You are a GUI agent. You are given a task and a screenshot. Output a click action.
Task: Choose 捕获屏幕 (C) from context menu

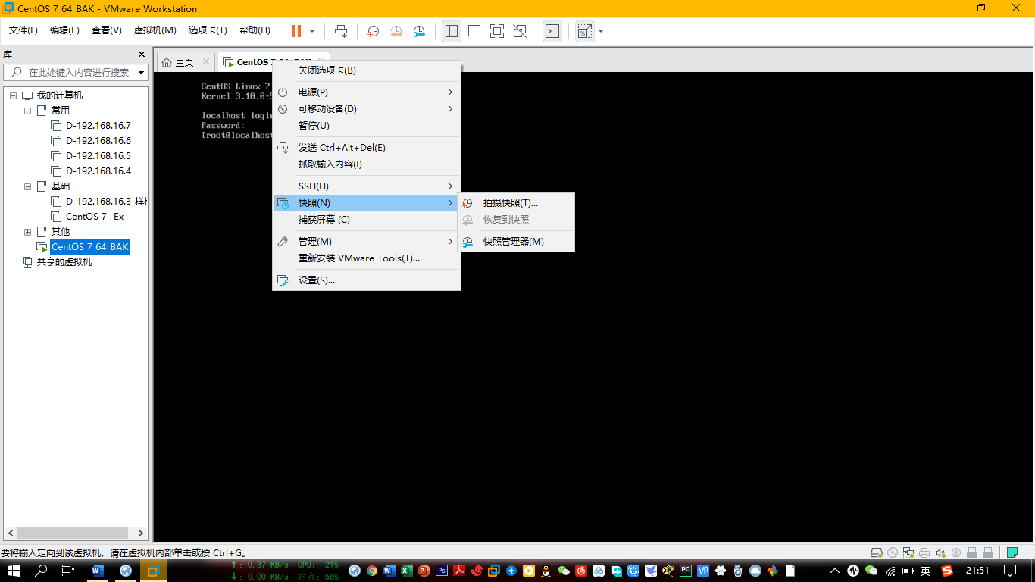pos(367,220)
